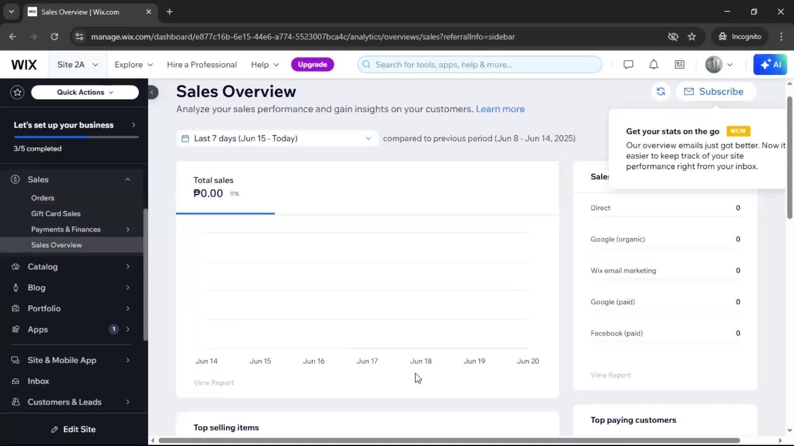The width and height of the screenshot is (794, 446).
Task: Click the Apps notification badge showing 1
Action: 114,330
